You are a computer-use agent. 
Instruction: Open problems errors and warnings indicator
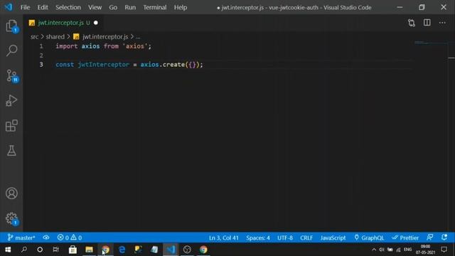click(70, 238)
